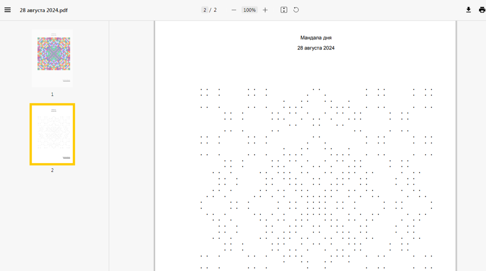Print the document
The image size is (486, 271).
coord(482,10)
